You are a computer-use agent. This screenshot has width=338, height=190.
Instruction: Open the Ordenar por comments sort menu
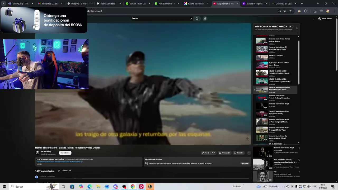coord(65,171)
